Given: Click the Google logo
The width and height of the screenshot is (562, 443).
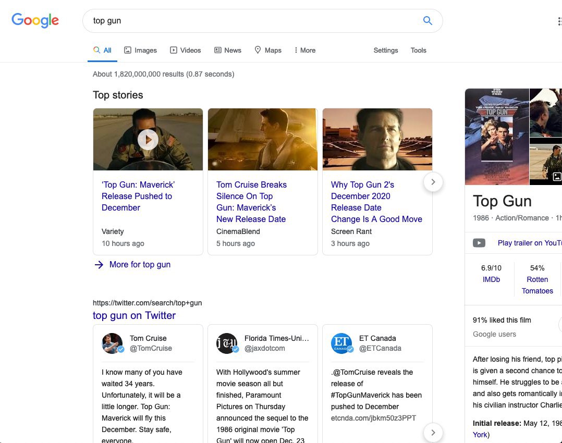Looking at the screenshot, I should click(35, 20).
